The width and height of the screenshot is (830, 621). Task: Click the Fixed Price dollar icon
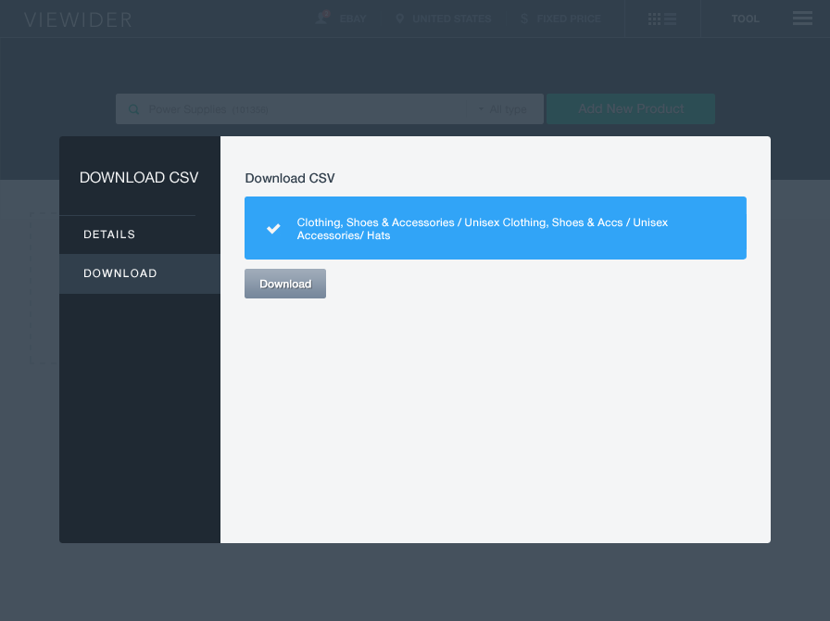click(524, 19)
